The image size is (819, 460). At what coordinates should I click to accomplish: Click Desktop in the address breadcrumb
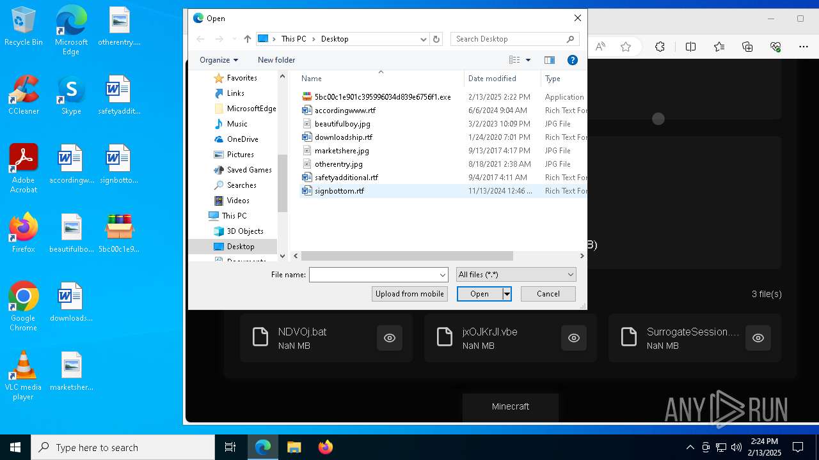pyautogui.click(x=335, y=39)
